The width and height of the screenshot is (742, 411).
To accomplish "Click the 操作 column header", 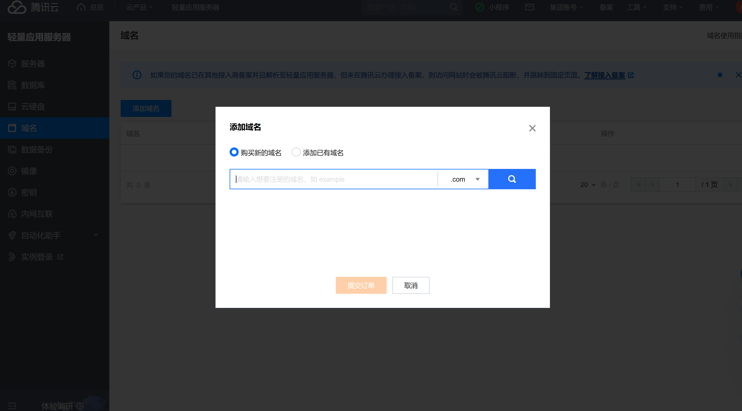I will tap(608, 134).
